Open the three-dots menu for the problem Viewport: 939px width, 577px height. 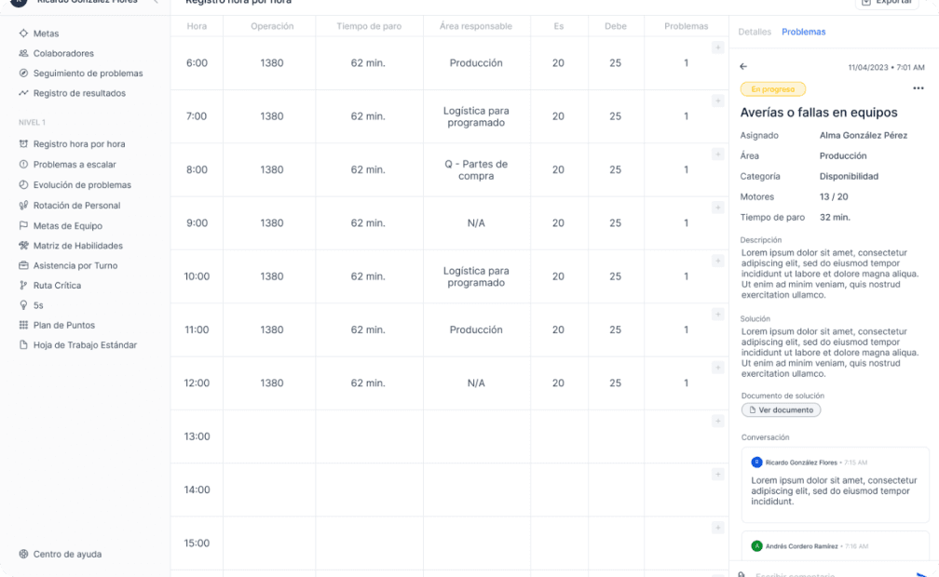(919, 89)
